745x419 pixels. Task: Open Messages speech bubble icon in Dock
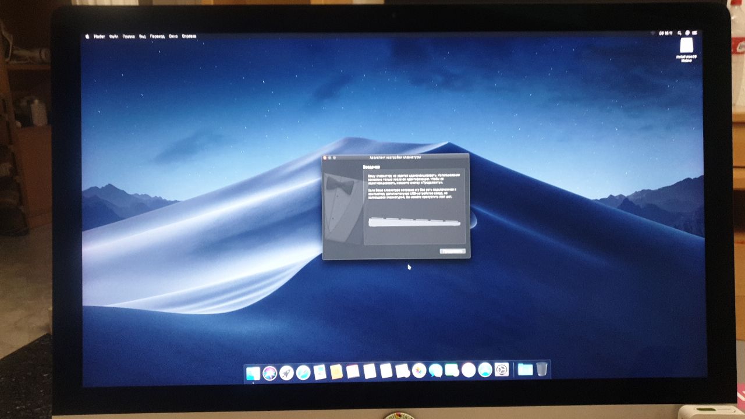435,371
